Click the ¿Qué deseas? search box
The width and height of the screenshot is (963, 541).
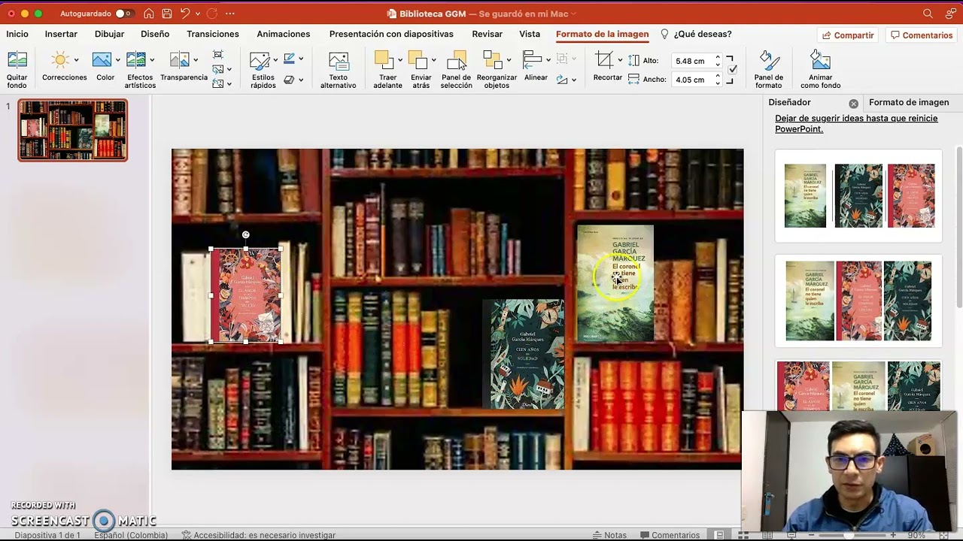tap(696, 34)
